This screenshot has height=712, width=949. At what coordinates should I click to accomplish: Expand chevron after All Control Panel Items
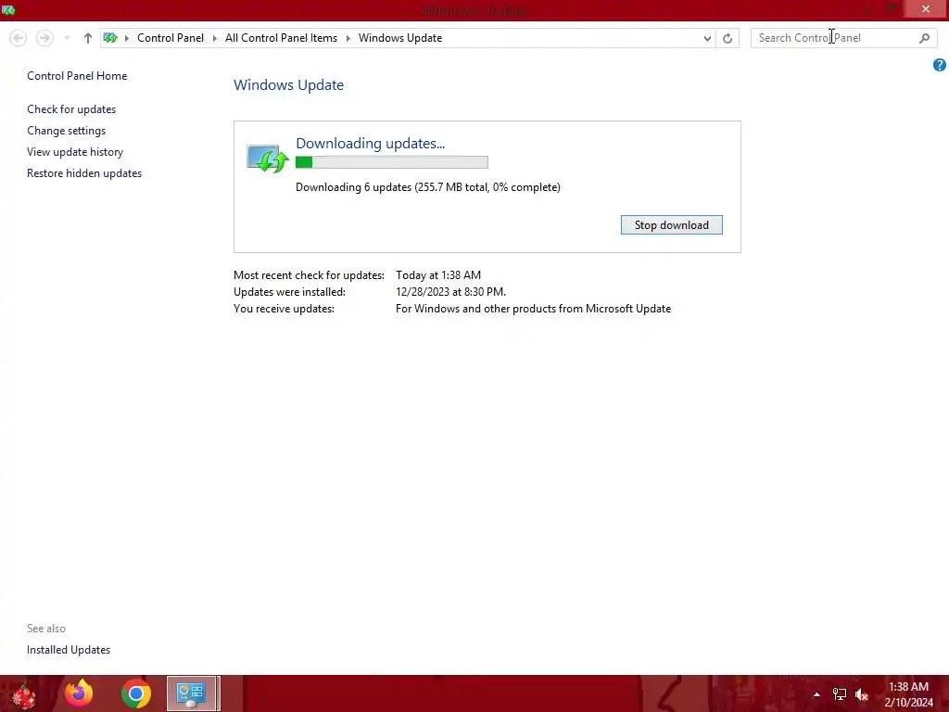(x=348, y=38)
